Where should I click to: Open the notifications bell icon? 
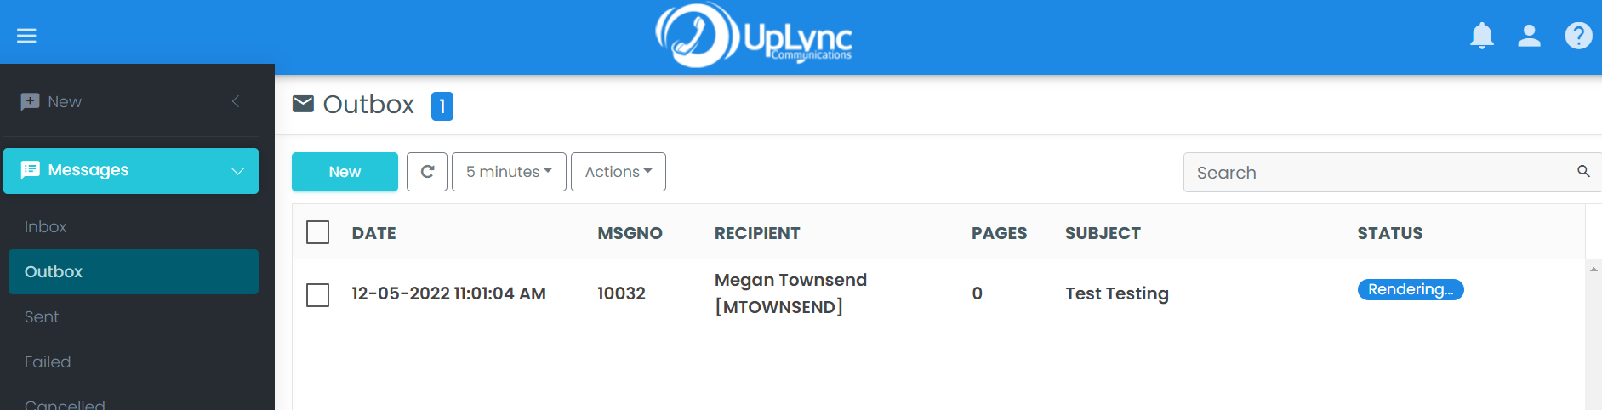(x=1482, y=36)
